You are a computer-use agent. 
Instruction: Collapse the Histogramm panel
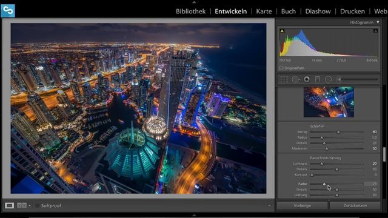pos(378,22)
